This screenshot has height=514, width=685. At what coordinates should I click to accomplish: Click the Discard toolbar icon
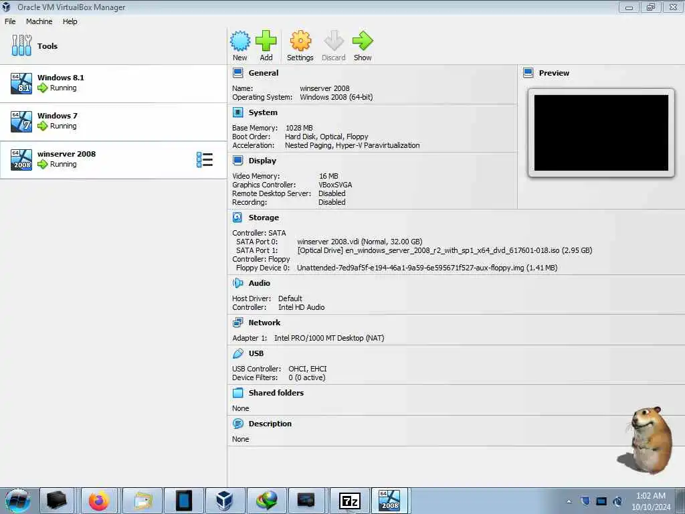(334, 41)
